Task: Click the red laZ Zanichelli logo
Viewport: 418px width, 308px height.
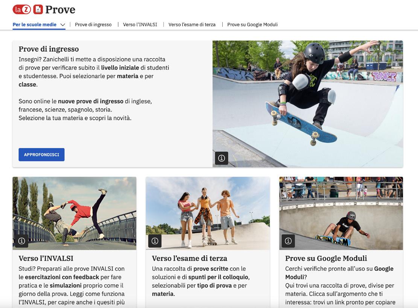Action: pos(21,10)
